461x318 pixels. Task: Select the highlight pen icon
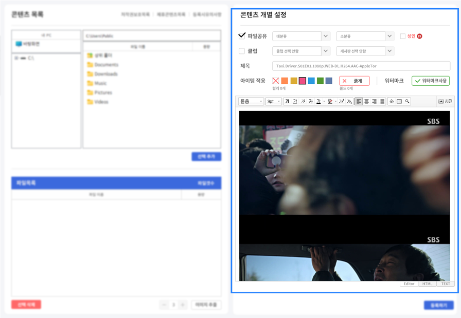(330, 101)
